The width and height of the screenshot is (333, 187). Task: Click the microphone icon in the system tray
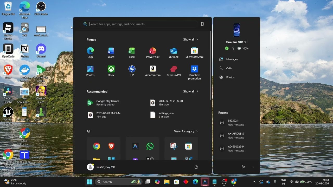(x=275, y=182)
